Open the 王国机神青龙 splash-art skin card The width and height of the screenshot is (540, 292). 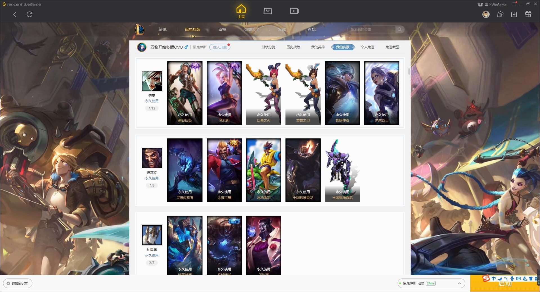tap(303, 170)
